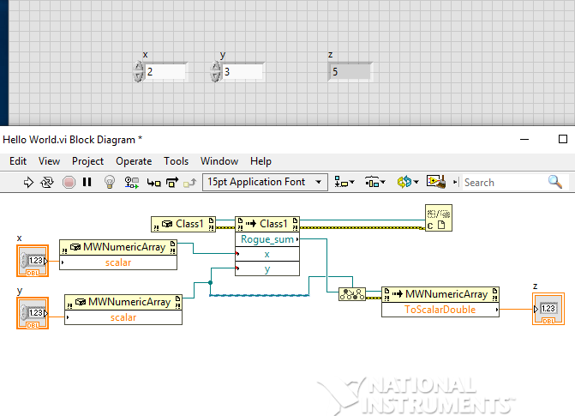The image size is (575, 416).
Task: Click inside the Search field
Action: (503, 182)
